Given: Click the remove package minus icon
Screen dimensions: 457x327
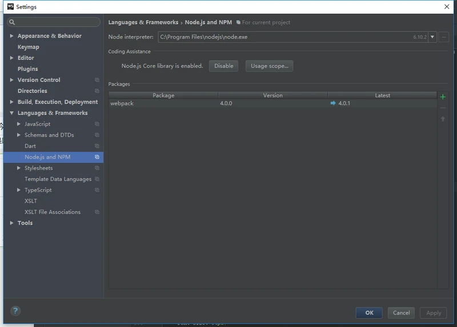Looking at the screenshot, I should click(443, 108).
